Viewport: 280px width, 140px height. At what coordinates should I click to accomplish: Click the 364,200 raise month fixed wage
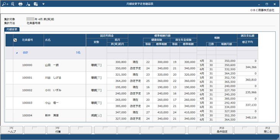pyautogui.click(x=121, y=81)
